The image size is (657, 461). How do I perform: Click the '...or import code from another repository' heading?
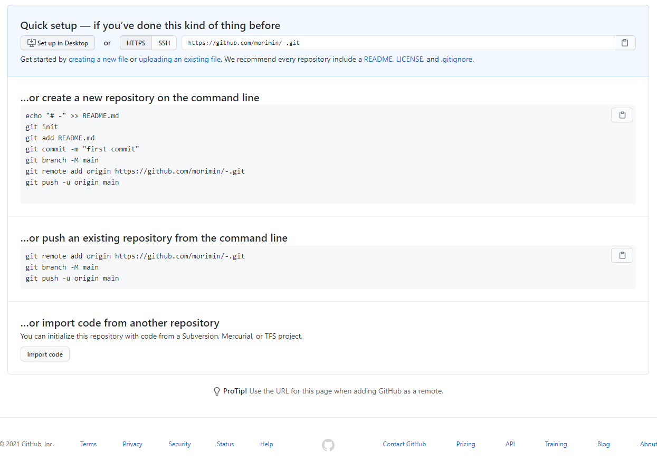(x=120, y=323)
